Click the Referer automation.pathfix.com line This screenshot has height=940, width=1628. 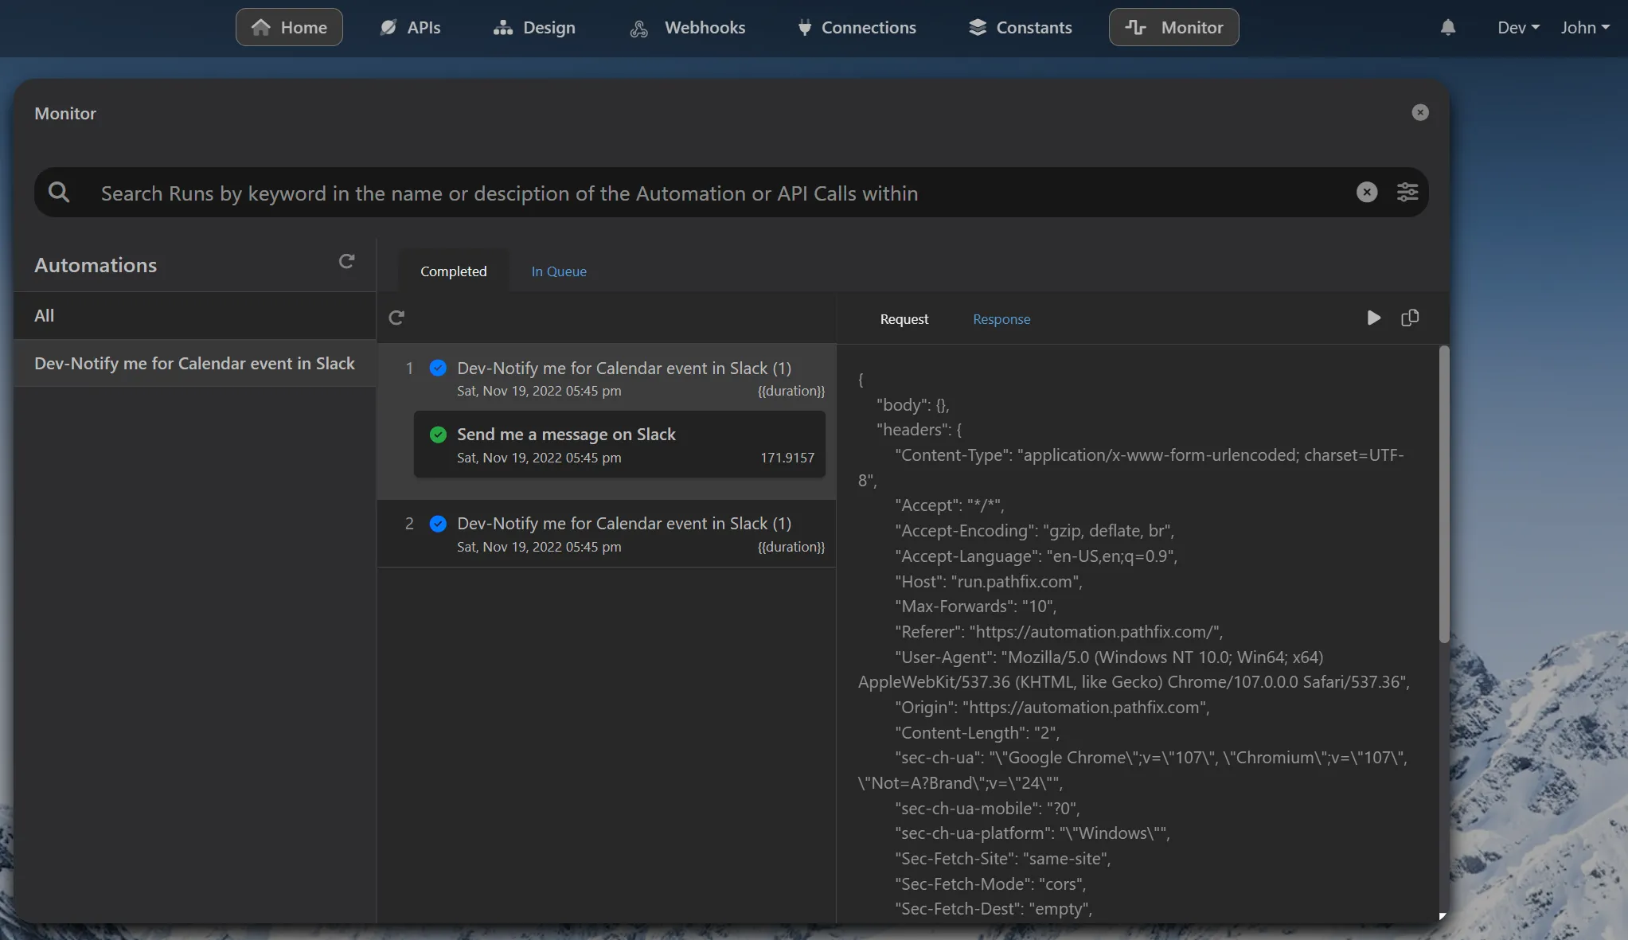tap(1059, 632)
